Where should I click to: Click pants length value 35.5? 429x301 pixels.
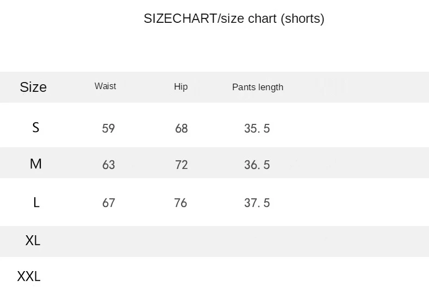(x=257, y=129)
